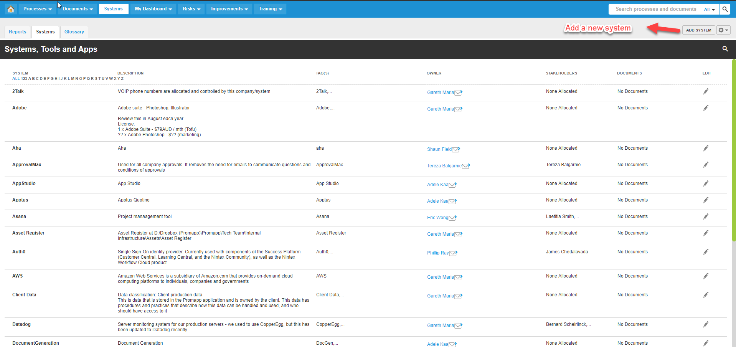
Task: Edit the Auth0 system entry
Action: pos(706,252)
